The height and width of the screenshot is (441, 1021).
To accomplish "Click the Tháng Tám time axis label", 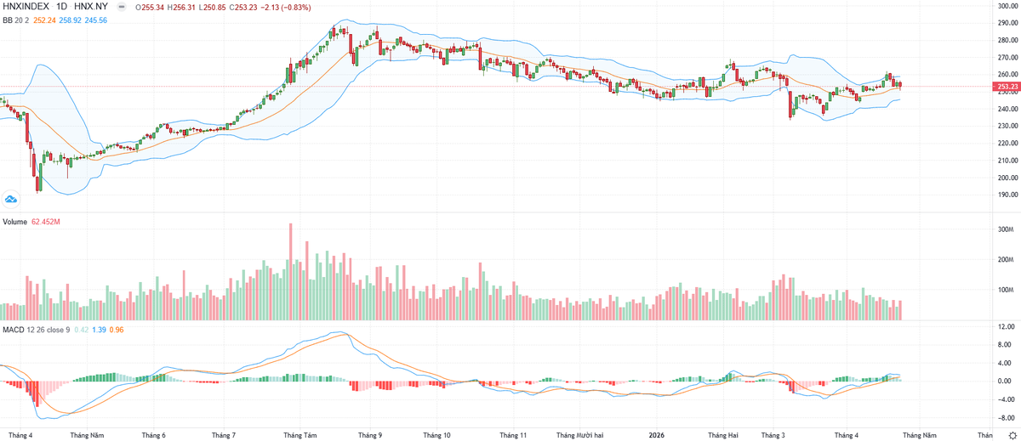I will click(x=299, y=434).
